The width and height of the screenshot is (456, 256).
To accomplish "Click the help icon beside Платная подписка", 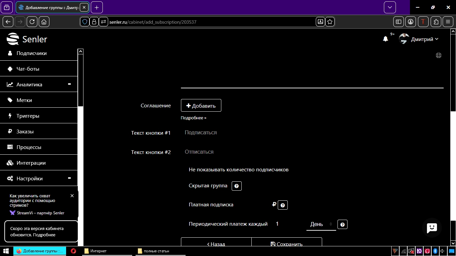I will (282, 205).
